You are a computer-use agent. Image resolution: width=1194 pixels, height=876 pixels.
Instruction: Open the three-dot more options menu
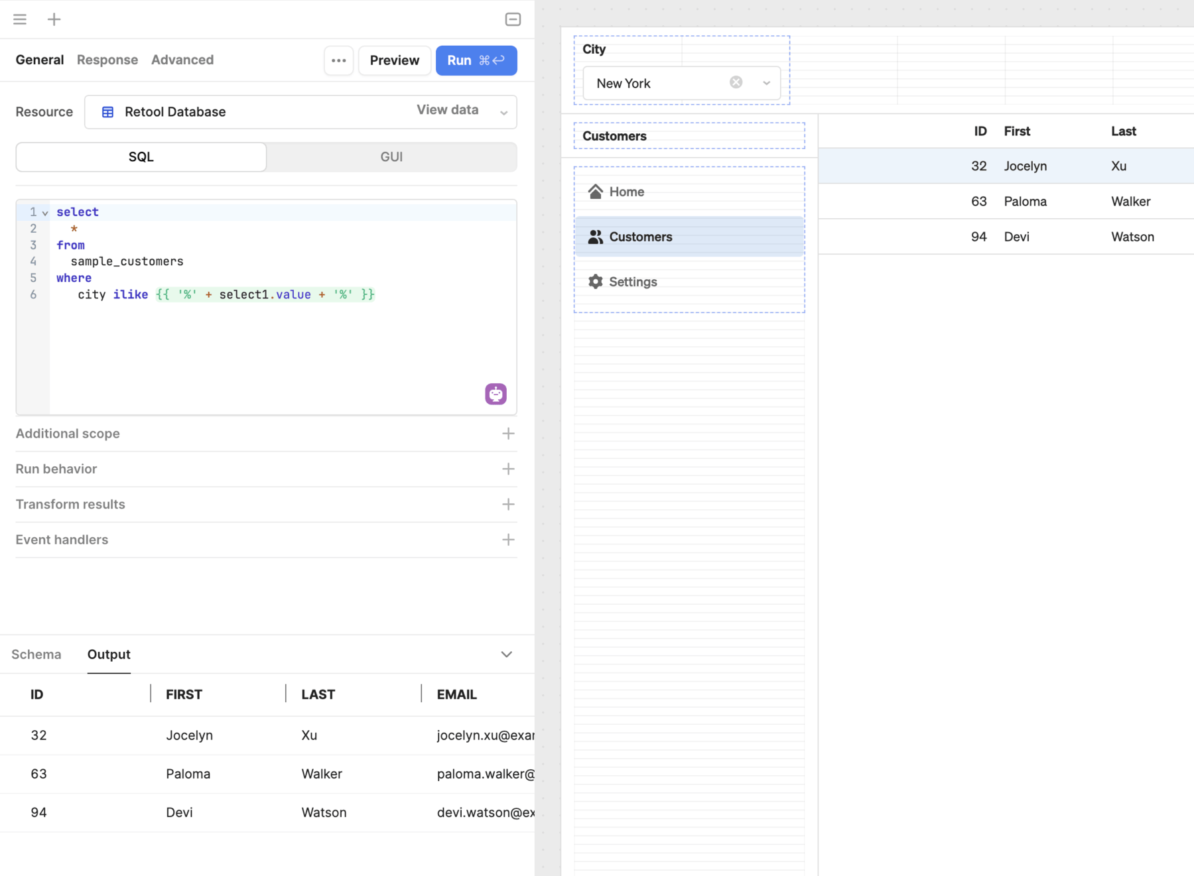[x=339, y=60]
